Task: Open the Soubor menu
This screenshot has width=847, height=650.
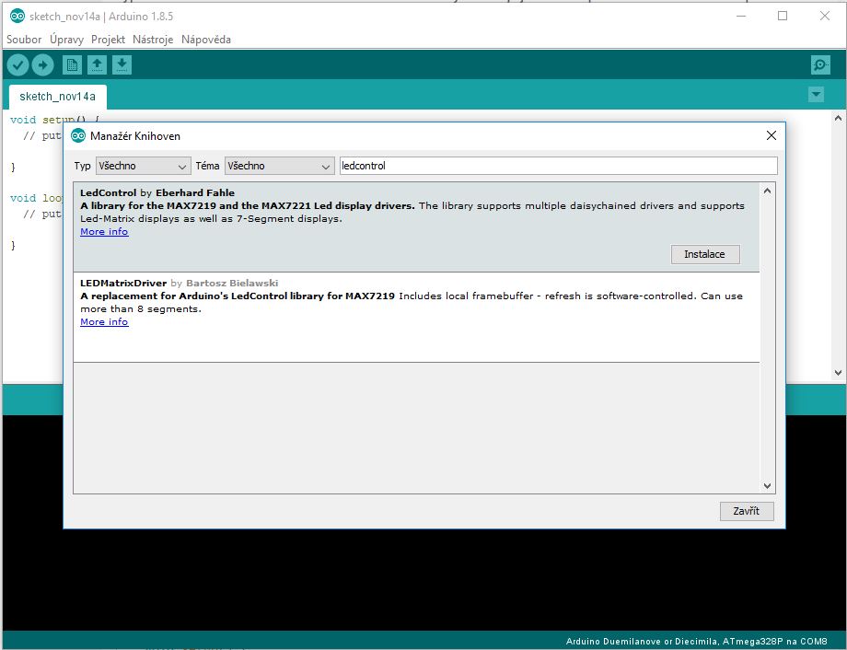Action: pos(24,40)
